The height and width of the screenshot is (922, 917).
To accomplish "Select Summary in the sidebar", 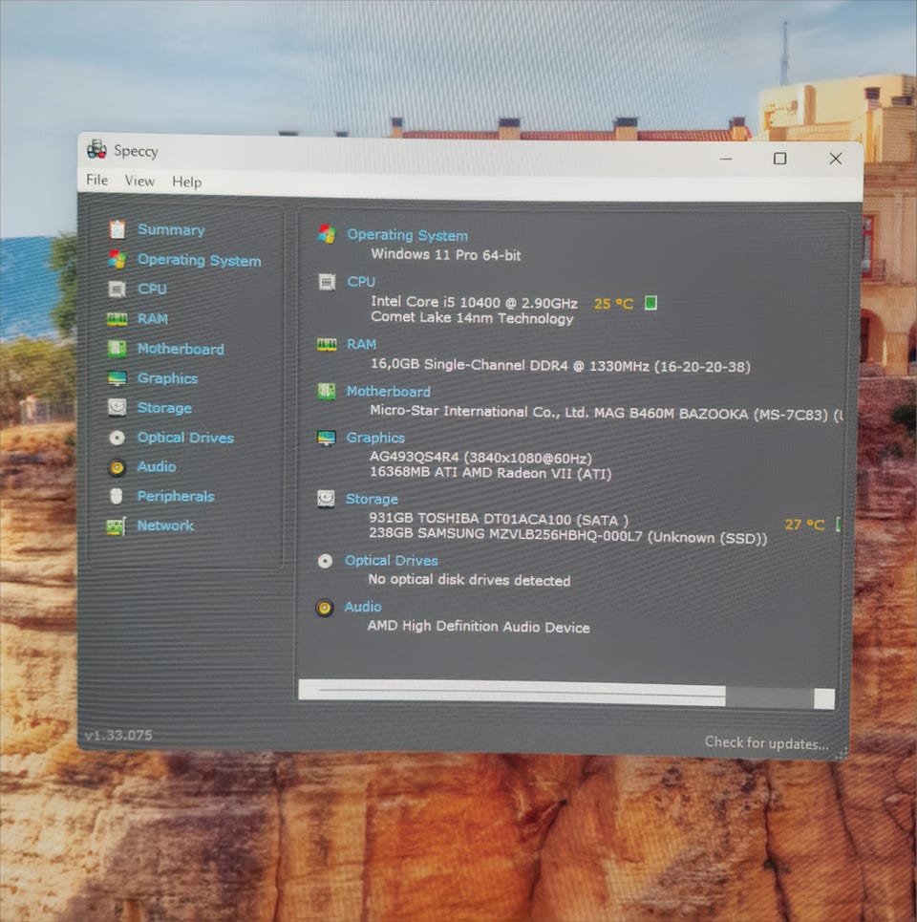I will click(x=171, y=229).
